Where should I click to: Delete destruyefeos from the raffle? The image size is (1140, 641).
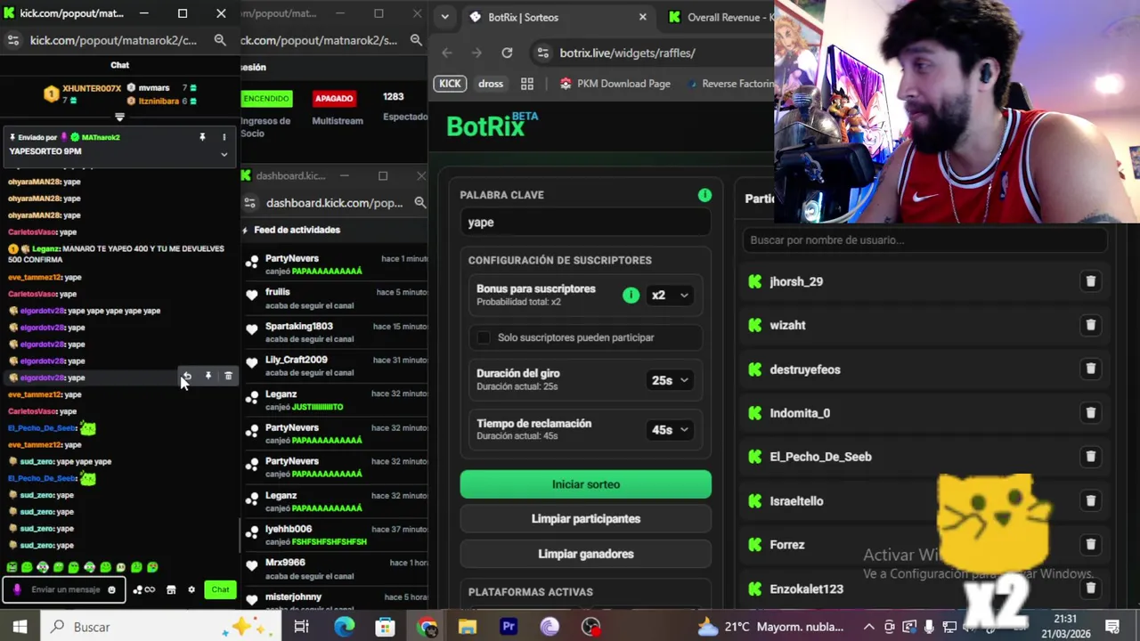coord(1090,369)
